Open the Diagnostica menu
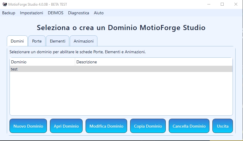 (78, 13)
